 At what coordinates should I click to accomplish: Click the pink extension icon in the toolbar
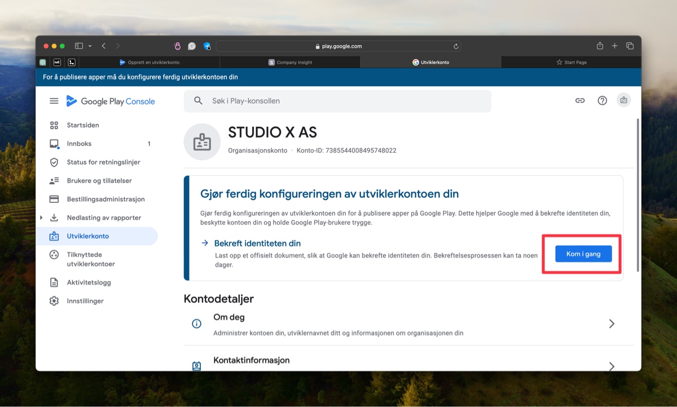pos(177,46)
